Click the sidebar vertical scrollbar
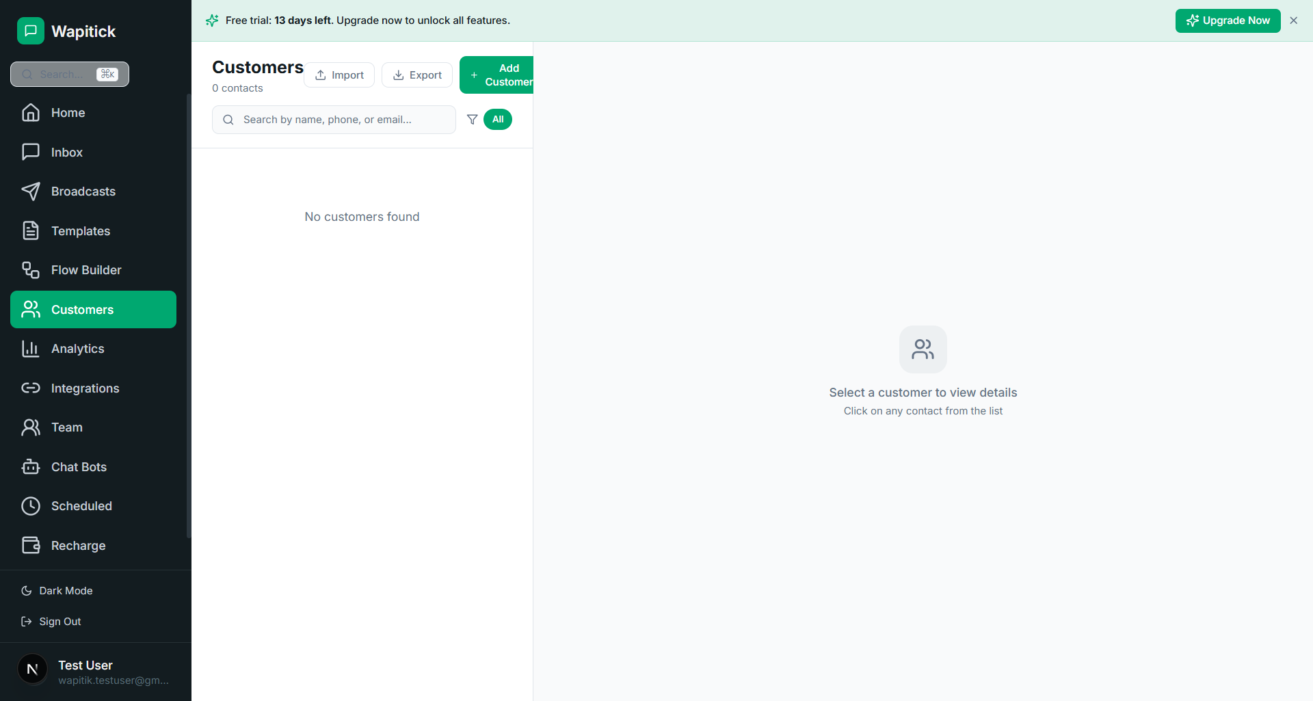Viewport: 1313px width, 701px height. [189, 316]
